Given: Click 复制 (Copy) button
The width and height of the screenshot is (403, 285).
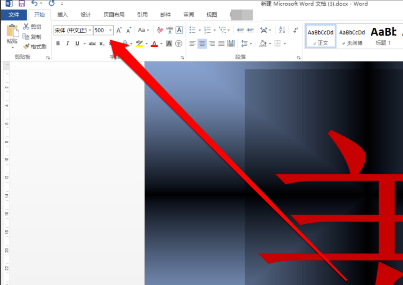Looking at the screenshot, I should coord(32,37).
